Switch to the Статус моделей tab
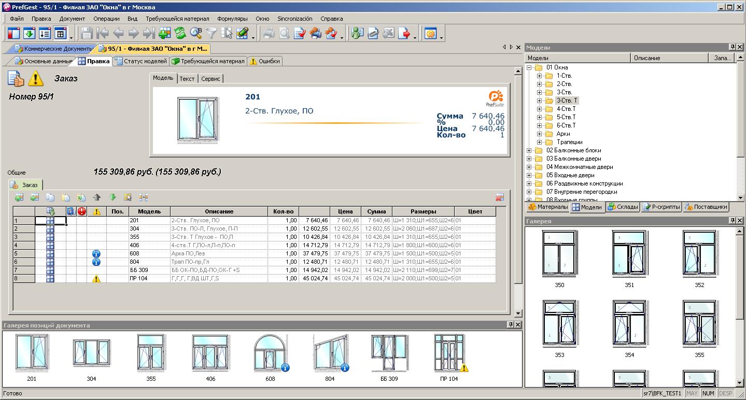The image size is (746, 400). 140,61
